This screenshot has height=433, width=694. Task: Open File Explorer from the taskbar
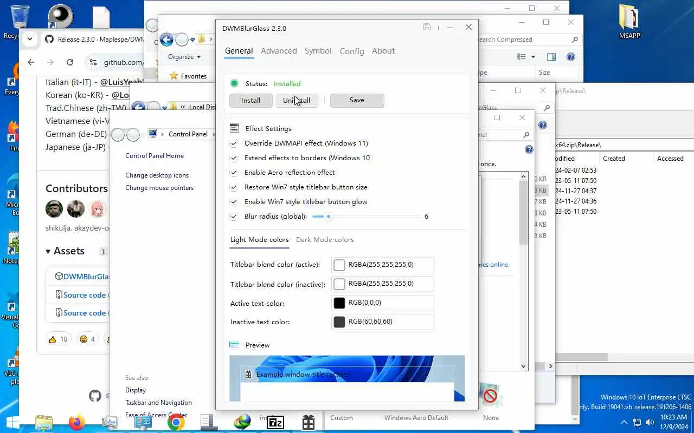point(44,422)
